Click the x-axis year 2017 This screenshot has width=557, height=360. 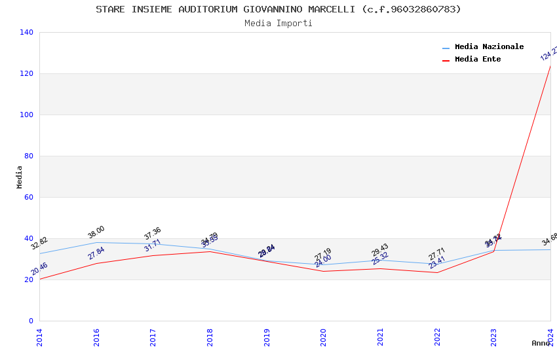(153, 337)
